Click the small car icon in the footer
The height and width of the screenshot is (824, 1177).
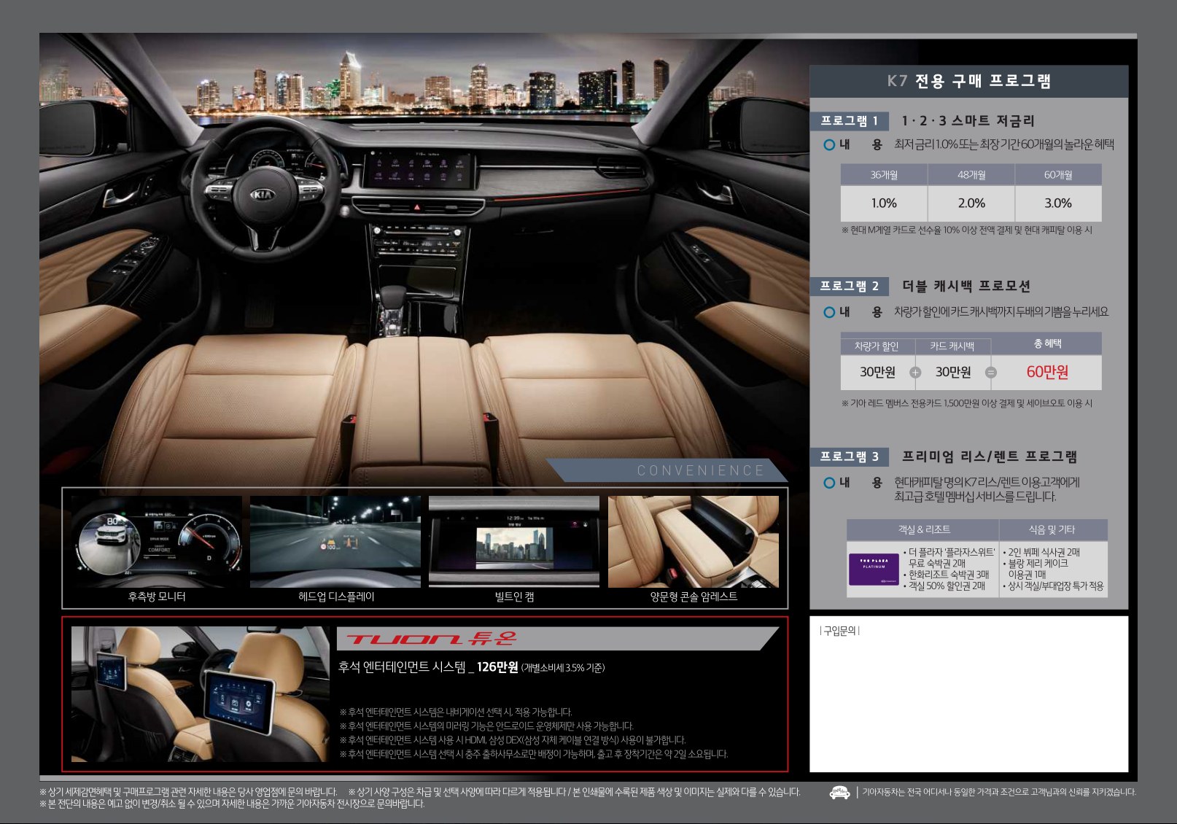[839, 793]
